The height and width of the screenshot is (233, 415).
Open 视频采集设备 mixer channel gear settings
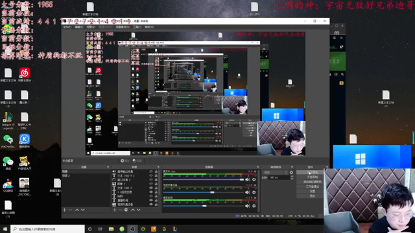pyautogui.click(x=254, y=192)
